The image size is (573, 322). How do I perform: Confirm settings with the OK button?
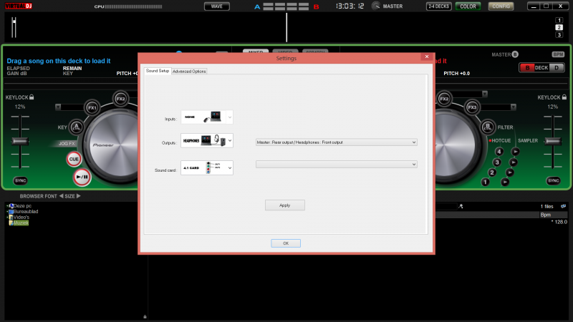[x=285, y=243]
